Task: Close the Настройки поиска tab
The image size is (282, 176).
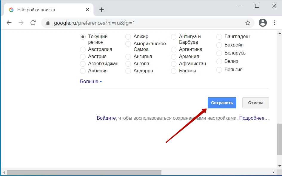Action: click(x=87, y=10)
